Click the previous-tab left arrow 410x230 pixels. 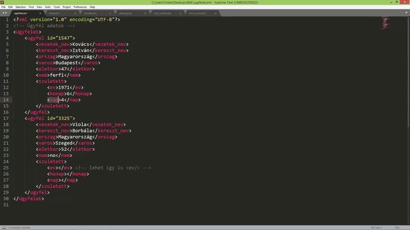pos(3,13)
